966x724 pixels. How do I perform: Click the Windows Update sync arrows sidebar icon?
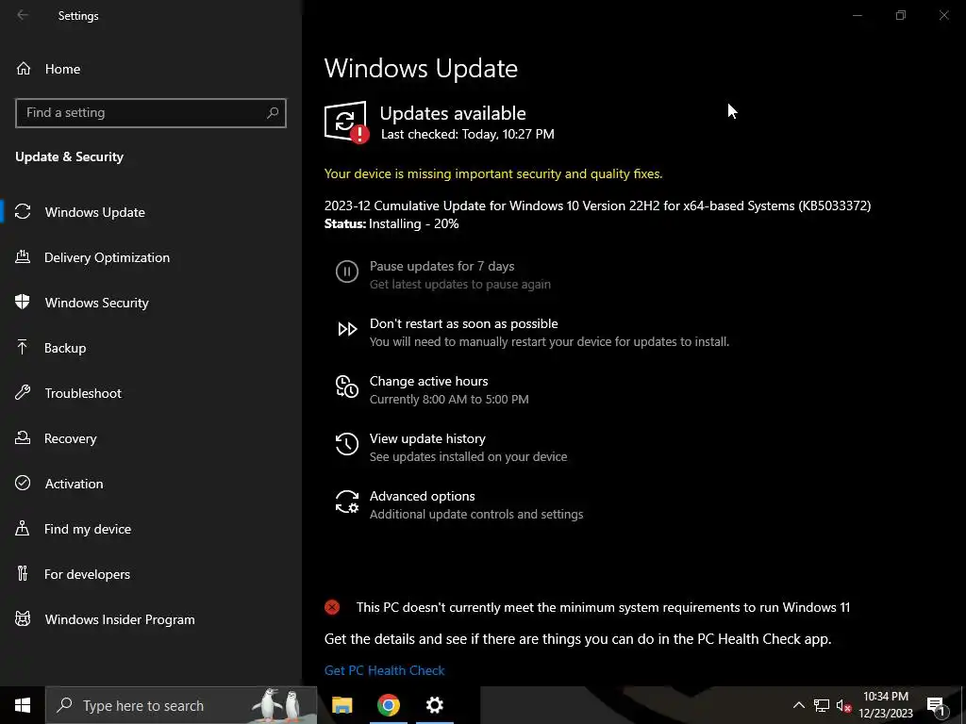[x=23, y=212]
